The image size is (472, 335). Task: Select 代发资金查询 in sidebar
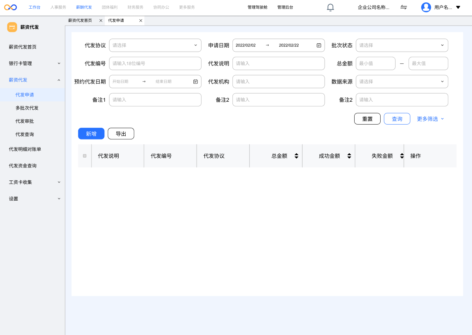(22, 166)
